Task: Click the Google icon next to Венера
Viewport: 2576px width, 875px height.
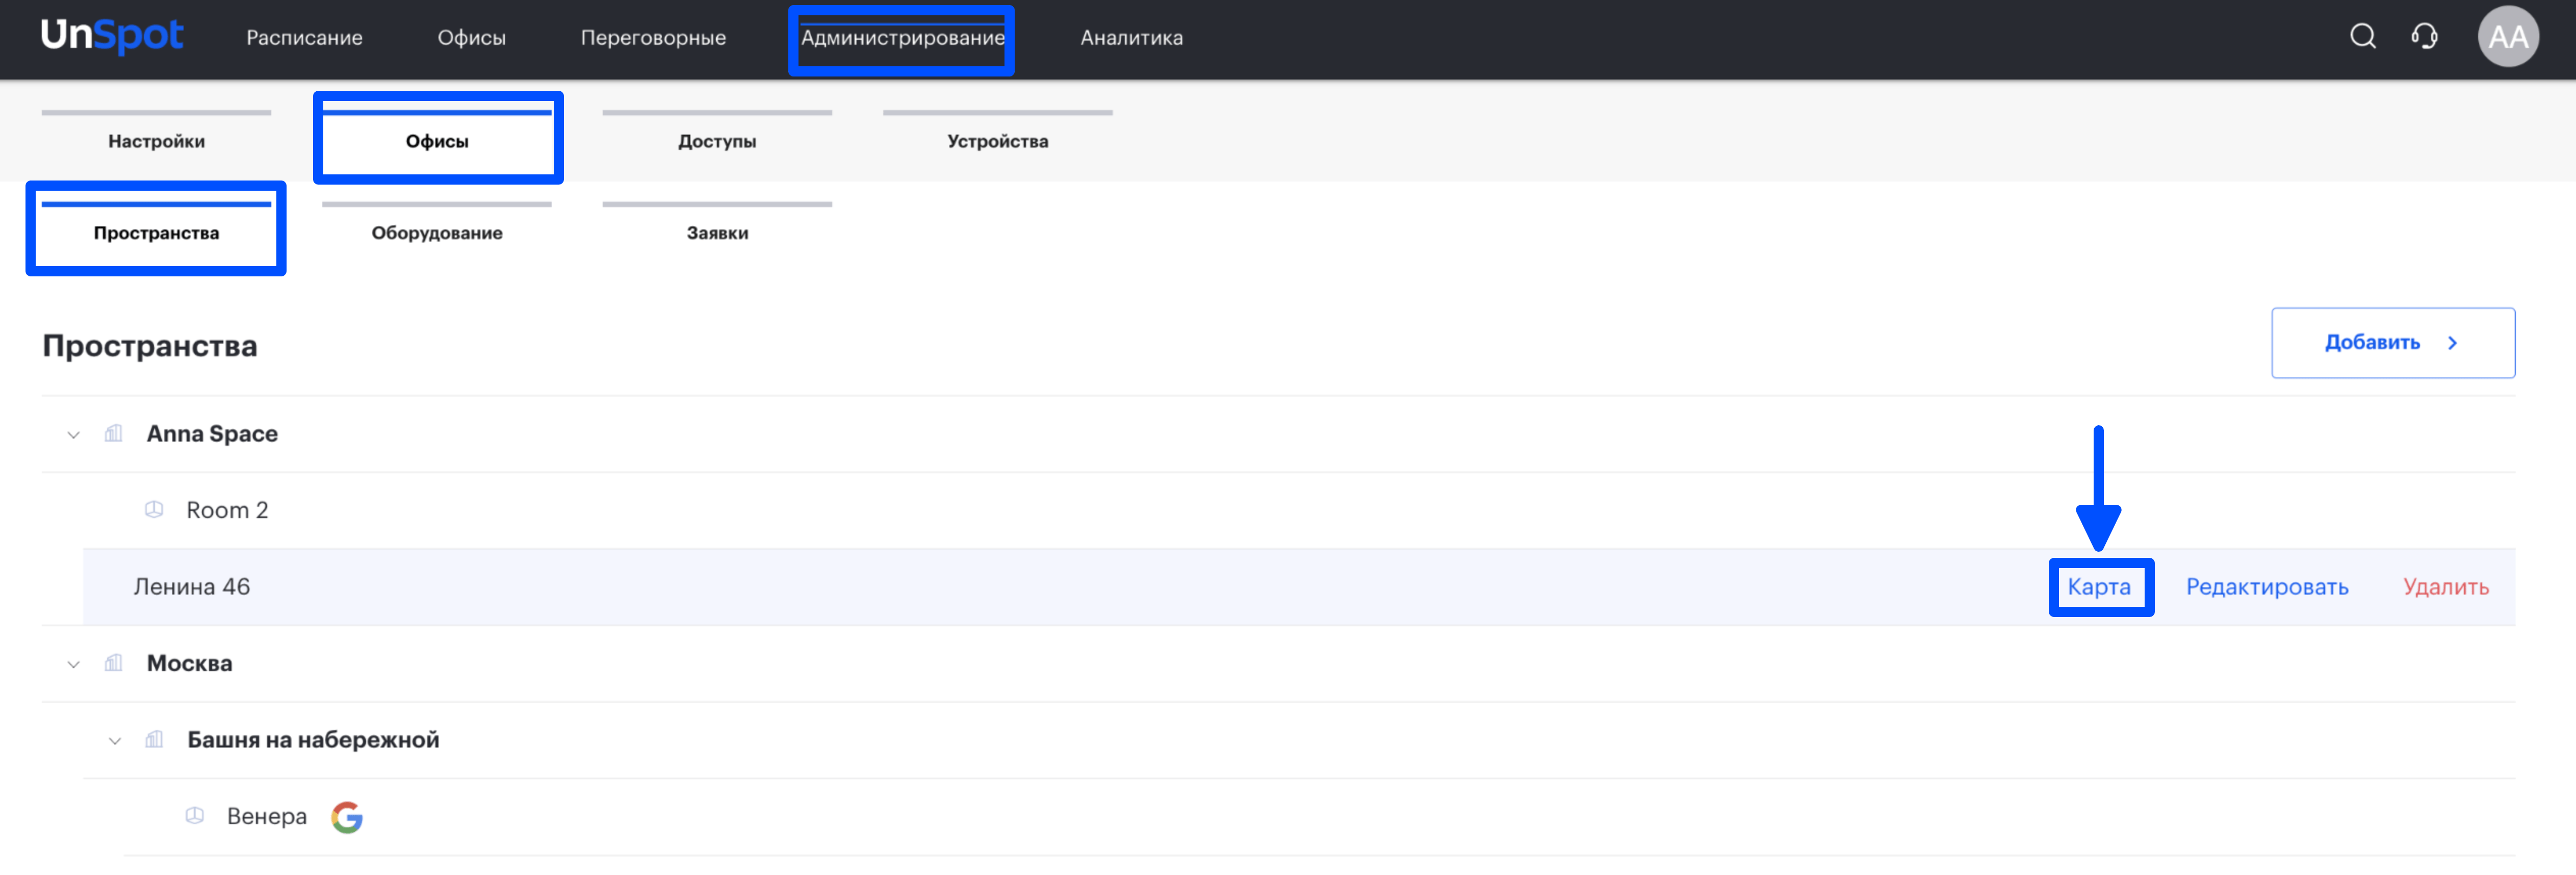Action: point(347,817)
